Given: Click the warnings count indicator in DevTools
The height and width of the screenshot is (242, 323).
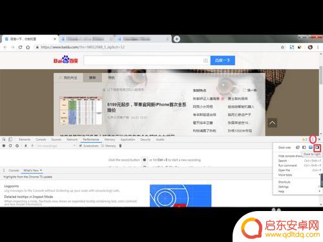Looking at the screenshot, I should click(305, 139).
